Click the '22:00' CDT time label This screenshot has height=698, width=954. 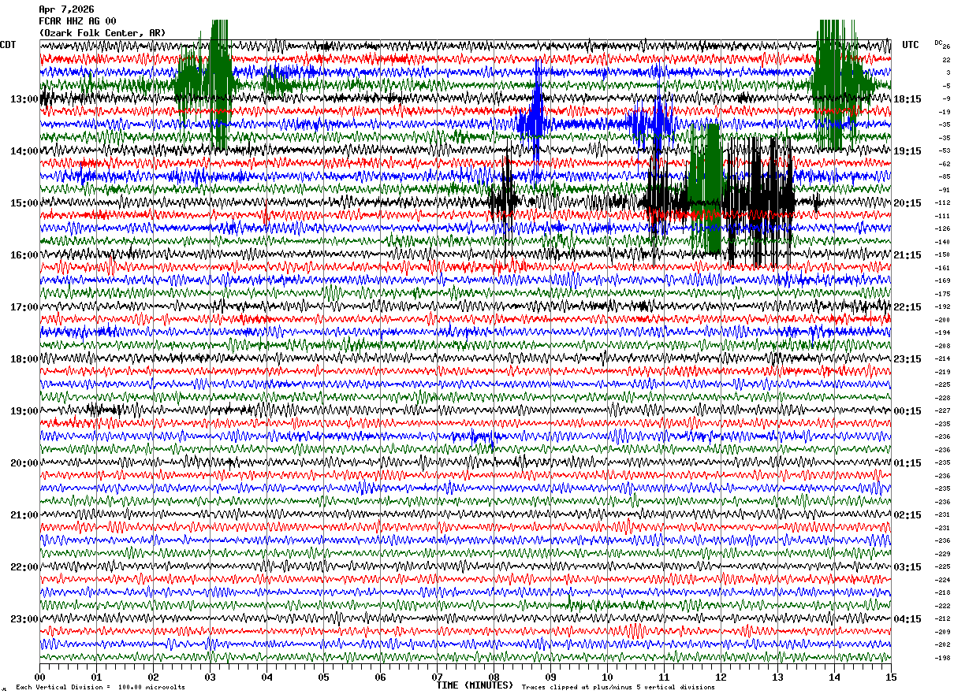(x=24, y=567)
